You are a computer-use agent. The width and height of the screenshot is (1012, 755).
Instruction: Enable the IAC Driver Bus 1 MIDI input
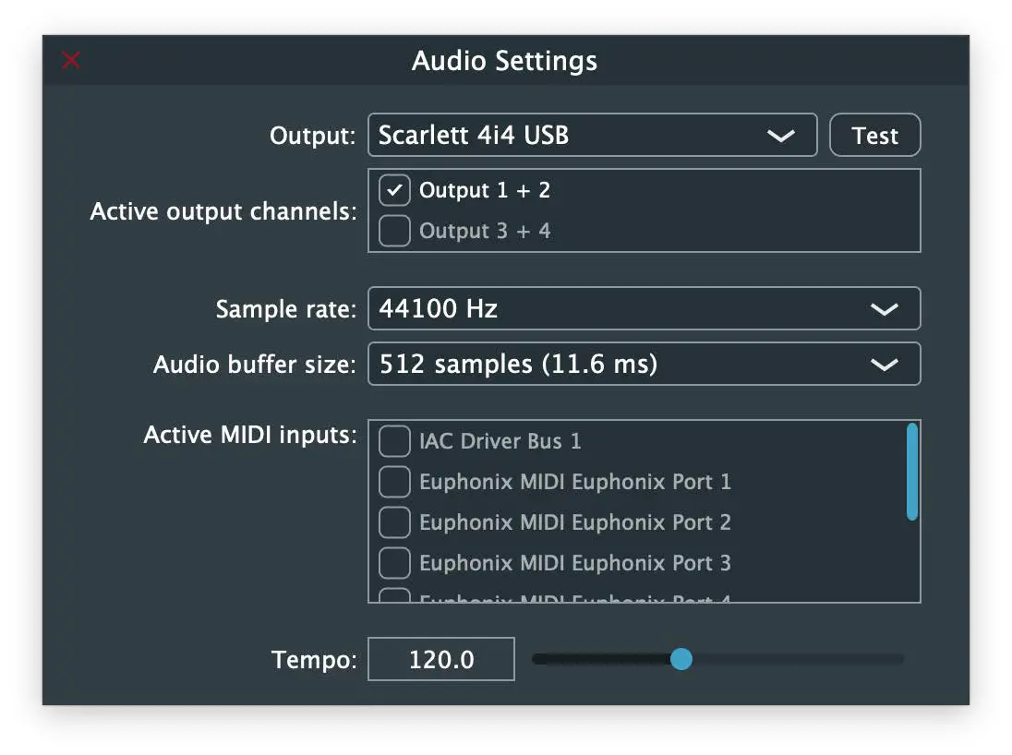[x=394, y=441]
